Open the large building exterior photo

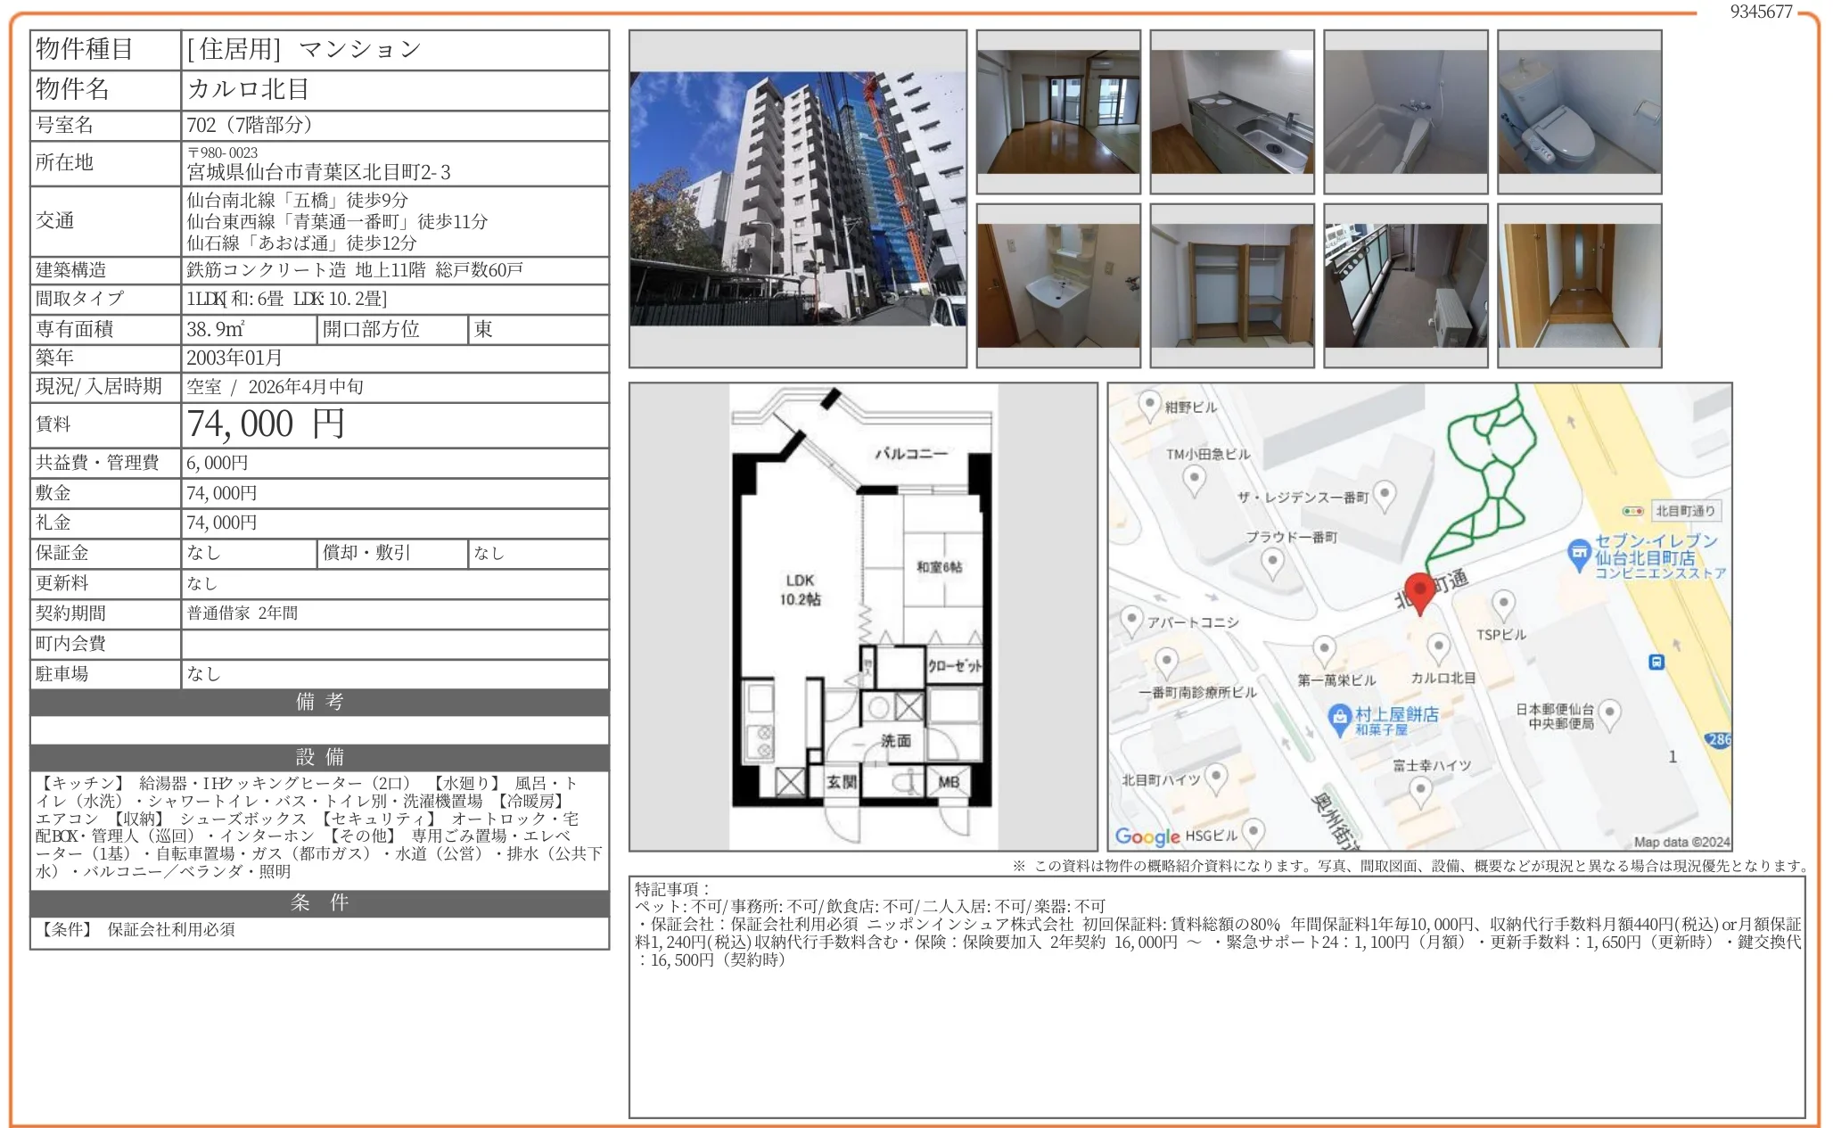coord(797,199)
